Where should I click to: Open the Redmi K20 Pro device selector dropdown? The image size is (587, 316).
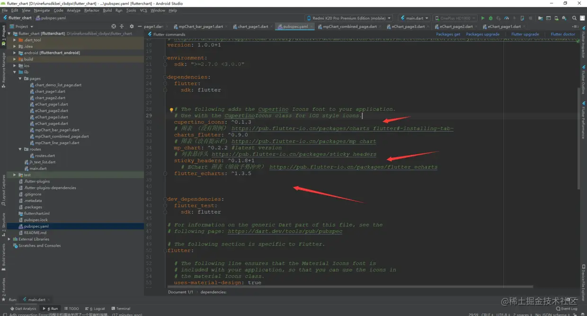click(349, 18)
